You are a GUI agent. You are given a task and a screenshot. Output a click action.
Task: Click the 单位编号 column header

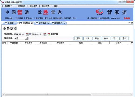coord(60,43)
